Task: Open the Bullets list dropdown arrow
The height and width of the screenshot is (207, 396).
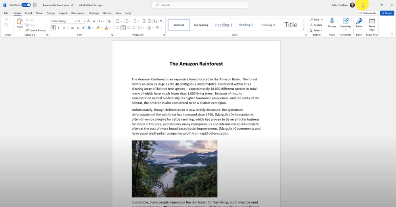Action: click(x=121, y=21)
